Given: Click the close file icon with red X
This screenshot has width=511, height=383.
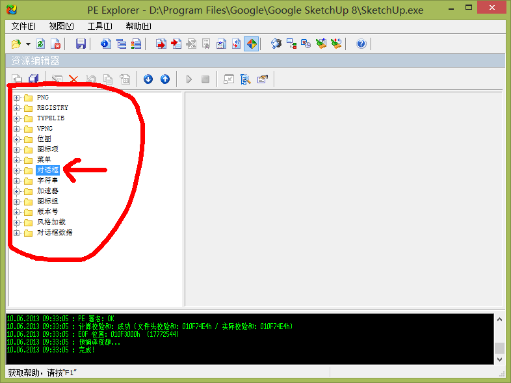Looking at the screenshot, I should (x=56, y=44).
